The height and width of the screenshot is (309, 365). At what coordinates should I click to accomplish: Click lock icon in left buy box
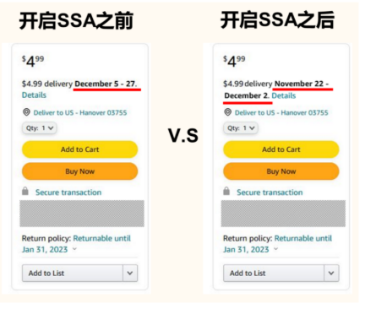pos(25,191)
